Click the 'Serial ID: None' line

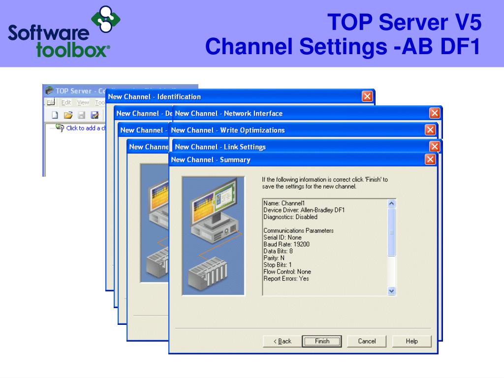tap(282, 237)
